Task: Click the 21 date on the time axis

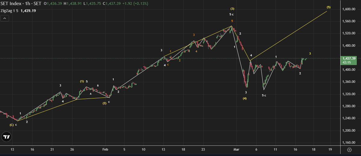Action: coord(52,149)
